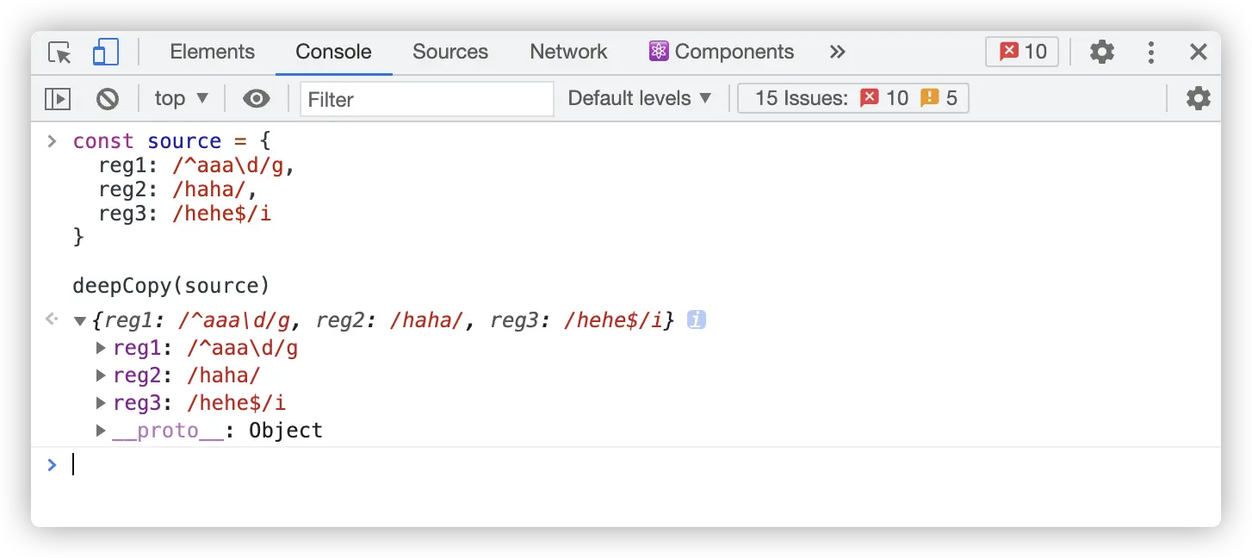
Task: Click the red error count badge
Action: pos(1022,52)
